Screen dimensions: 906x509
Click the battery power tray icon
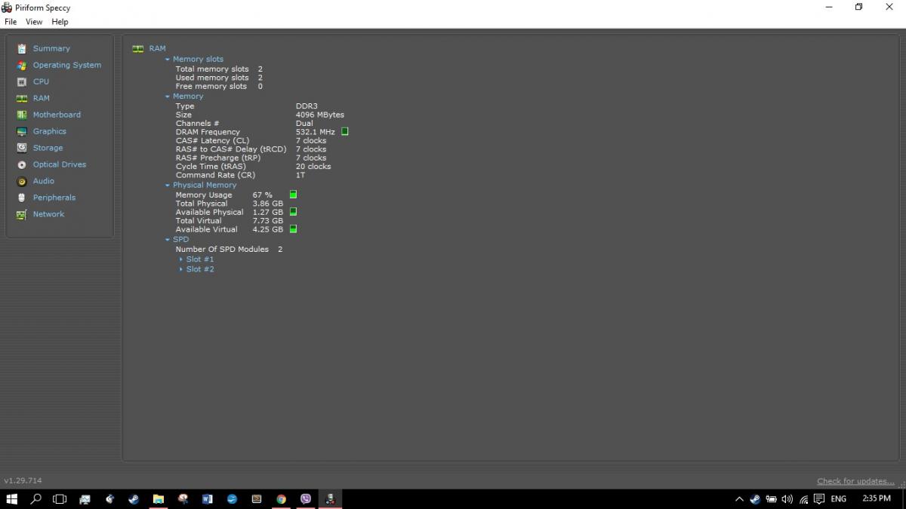[772, 498]
